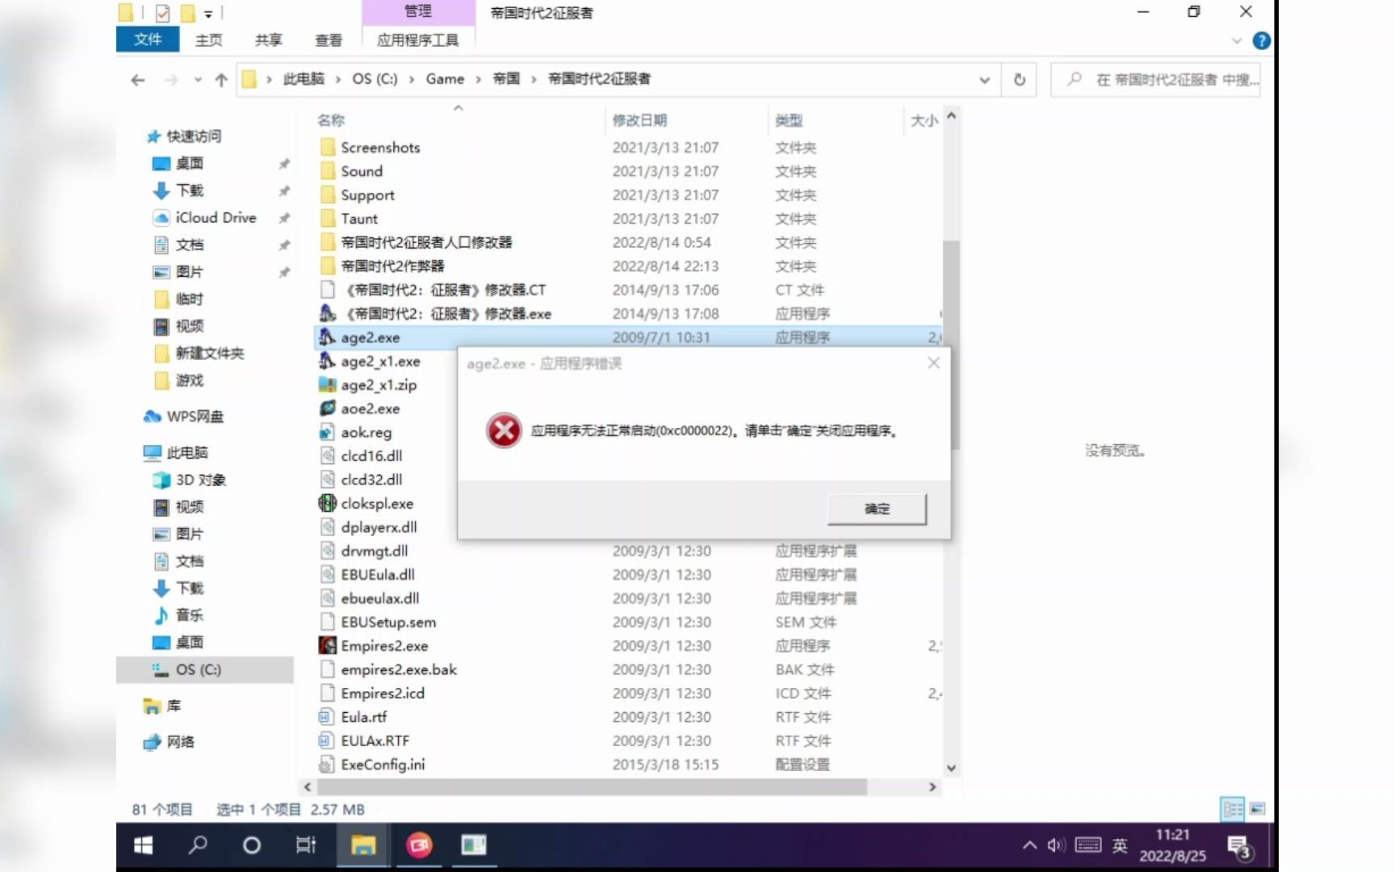Viewport: 1395px width, 872px height.
Task: Open the 共享 ribbon tab
Action: (268, 40)
